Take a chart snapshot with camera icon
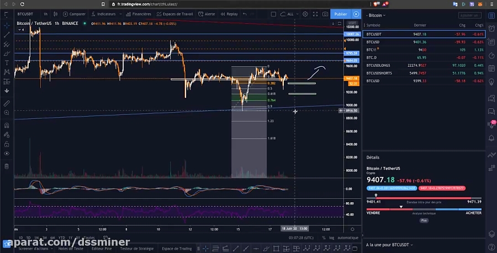 pos(325,14)
